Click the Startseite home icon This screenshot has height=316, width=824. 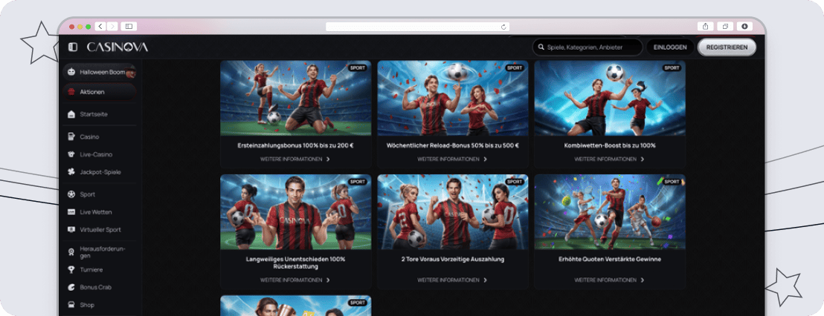coord(71,114)
